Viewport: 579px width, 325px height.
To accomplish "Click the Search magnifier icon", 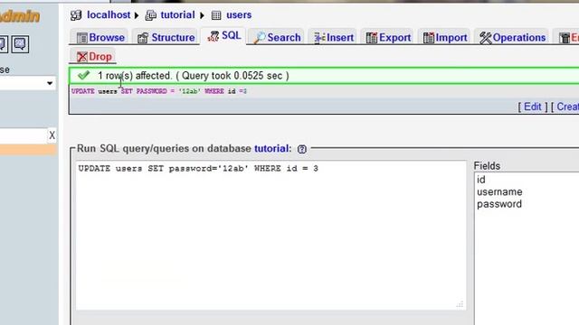I will [x=260, y=38].
